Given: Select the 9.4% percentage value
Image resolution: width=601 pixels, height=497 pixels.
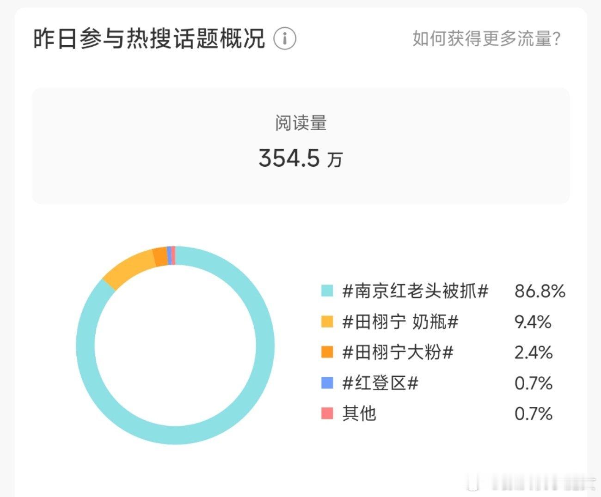Looking at the screenshot, I should 533,321.
